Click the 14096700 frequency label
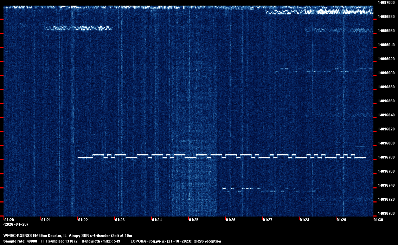This screenshot has height=245, width=398. (386, 213)
